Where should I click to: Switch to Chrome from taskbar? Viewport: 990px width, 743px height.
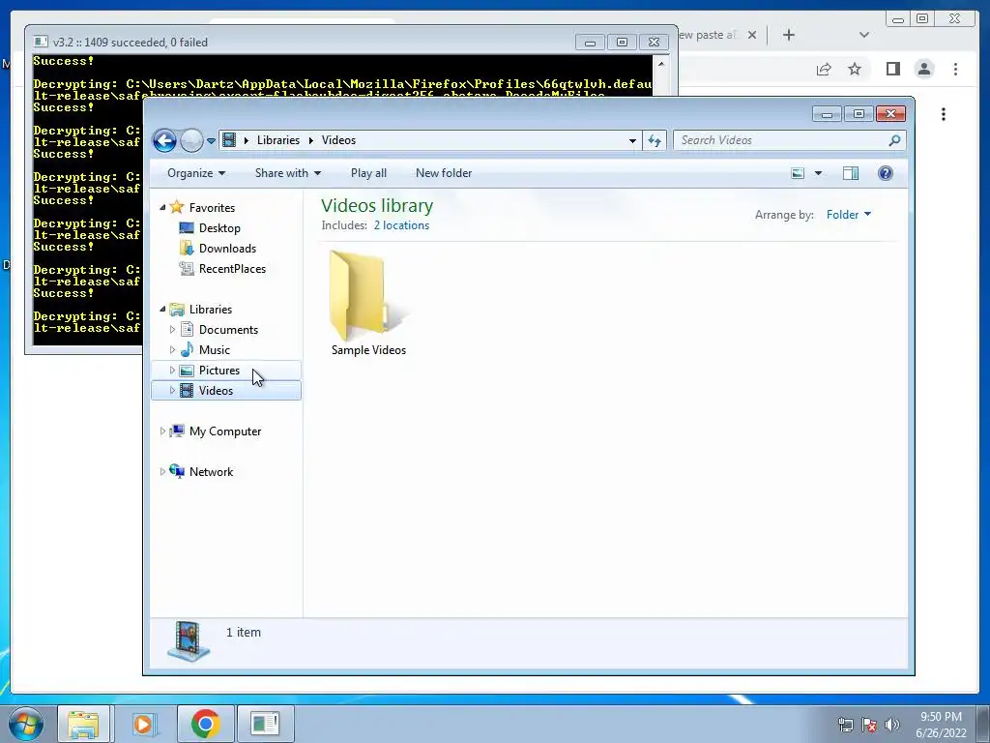coord(205,724)
